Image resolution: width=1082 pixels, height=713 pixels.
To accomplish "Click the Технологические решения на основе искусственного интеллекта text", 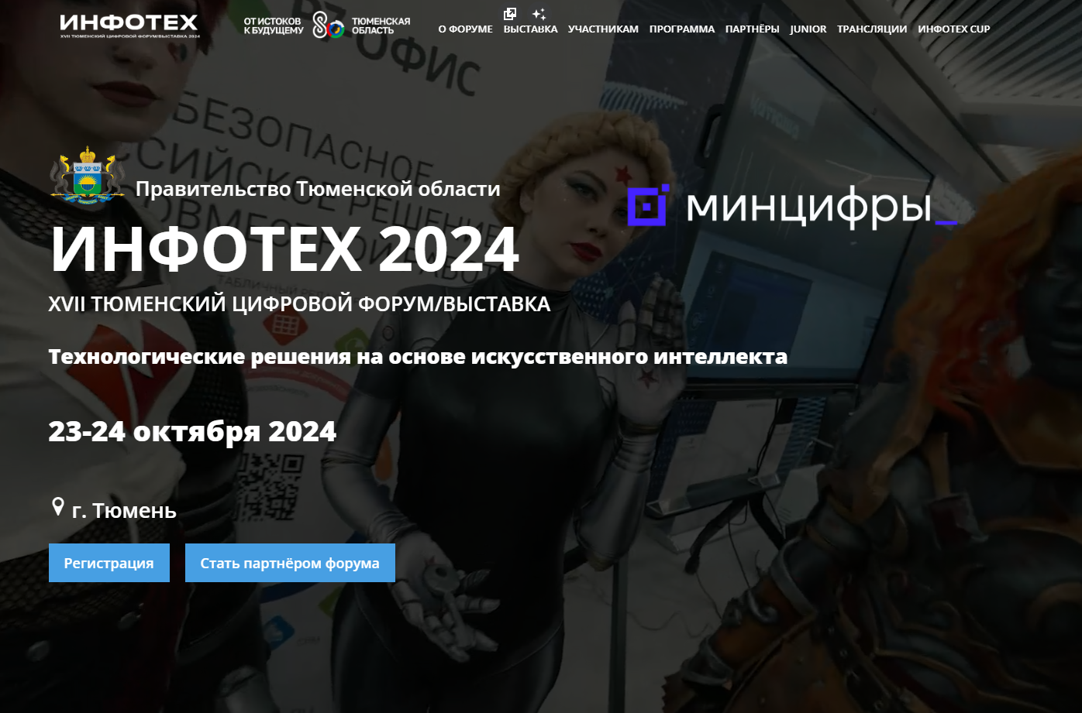I will pos(418,357).
